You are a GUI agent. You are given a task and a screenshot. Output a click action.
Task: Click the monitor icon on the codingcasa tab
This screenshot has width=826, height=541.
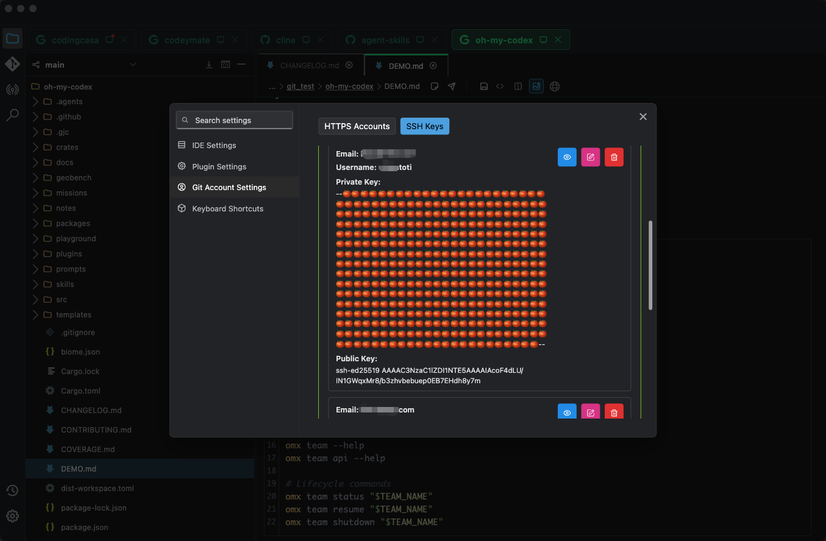coord(109,40)
